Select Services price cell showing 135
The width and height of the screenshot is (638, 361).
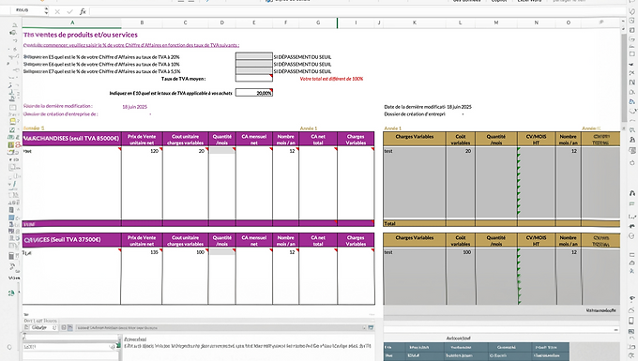(142, 252)
